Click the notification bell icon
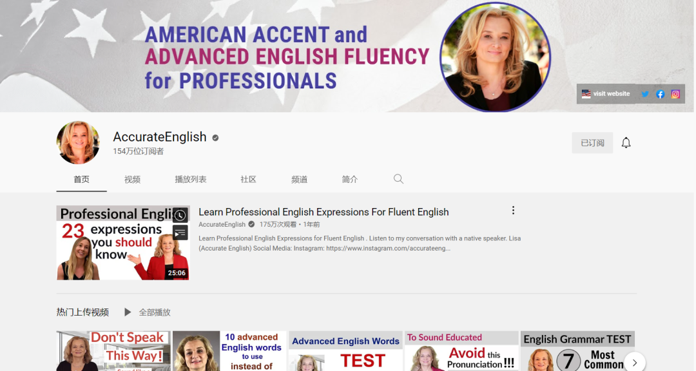The width and height of the screenshot is (696, 371). [x=626, y=142]
